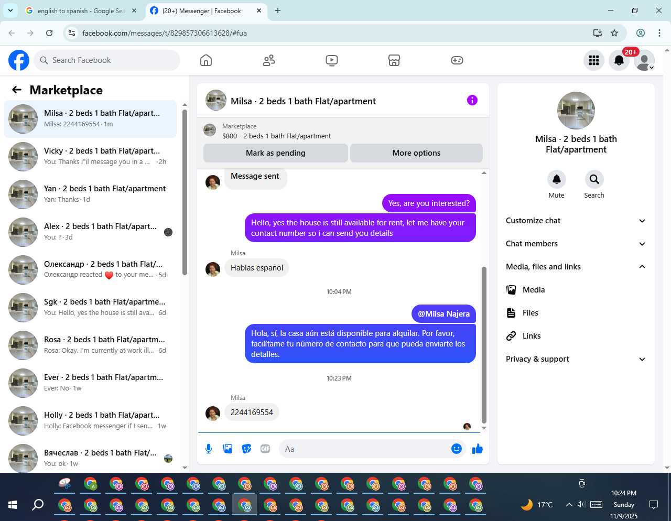Open Facebook home via the logo
Image resolution: width=671 pixels, height=521 pixels.
coord(19,60)
